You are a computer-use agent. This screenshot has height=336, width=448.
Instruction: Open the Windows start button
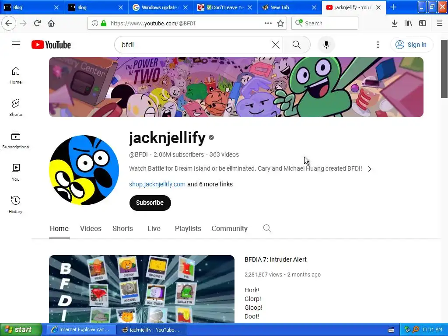pos(21,329)
